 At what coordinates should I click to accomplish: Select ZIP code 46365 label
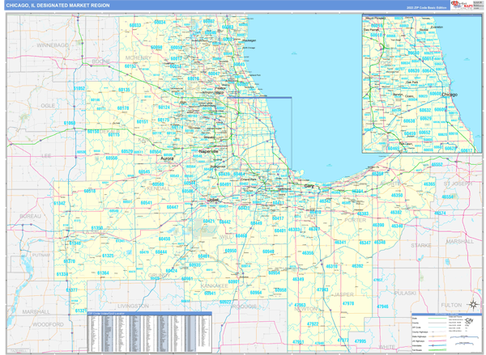(429, 184)
